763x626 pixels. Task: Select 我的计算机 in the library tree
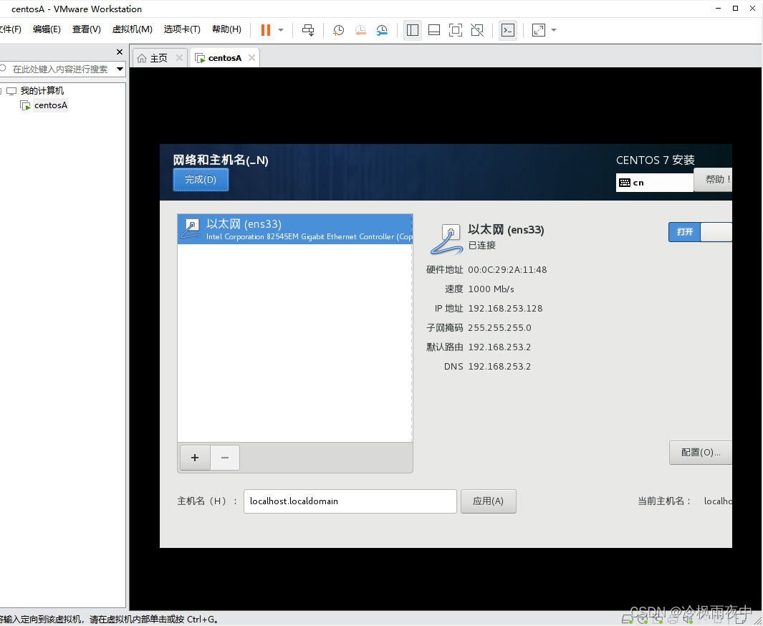point(42,91)
